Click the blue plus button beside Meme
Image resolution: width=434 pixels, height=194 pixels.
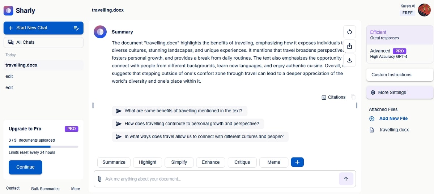(x=297, y=162)
